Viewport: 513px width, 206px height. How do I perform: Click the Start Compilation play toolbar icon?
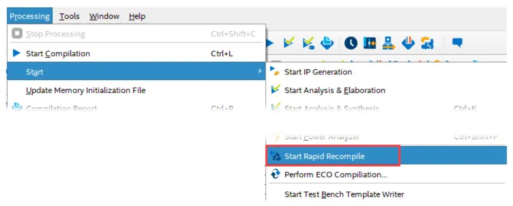[x=270, y=43]
